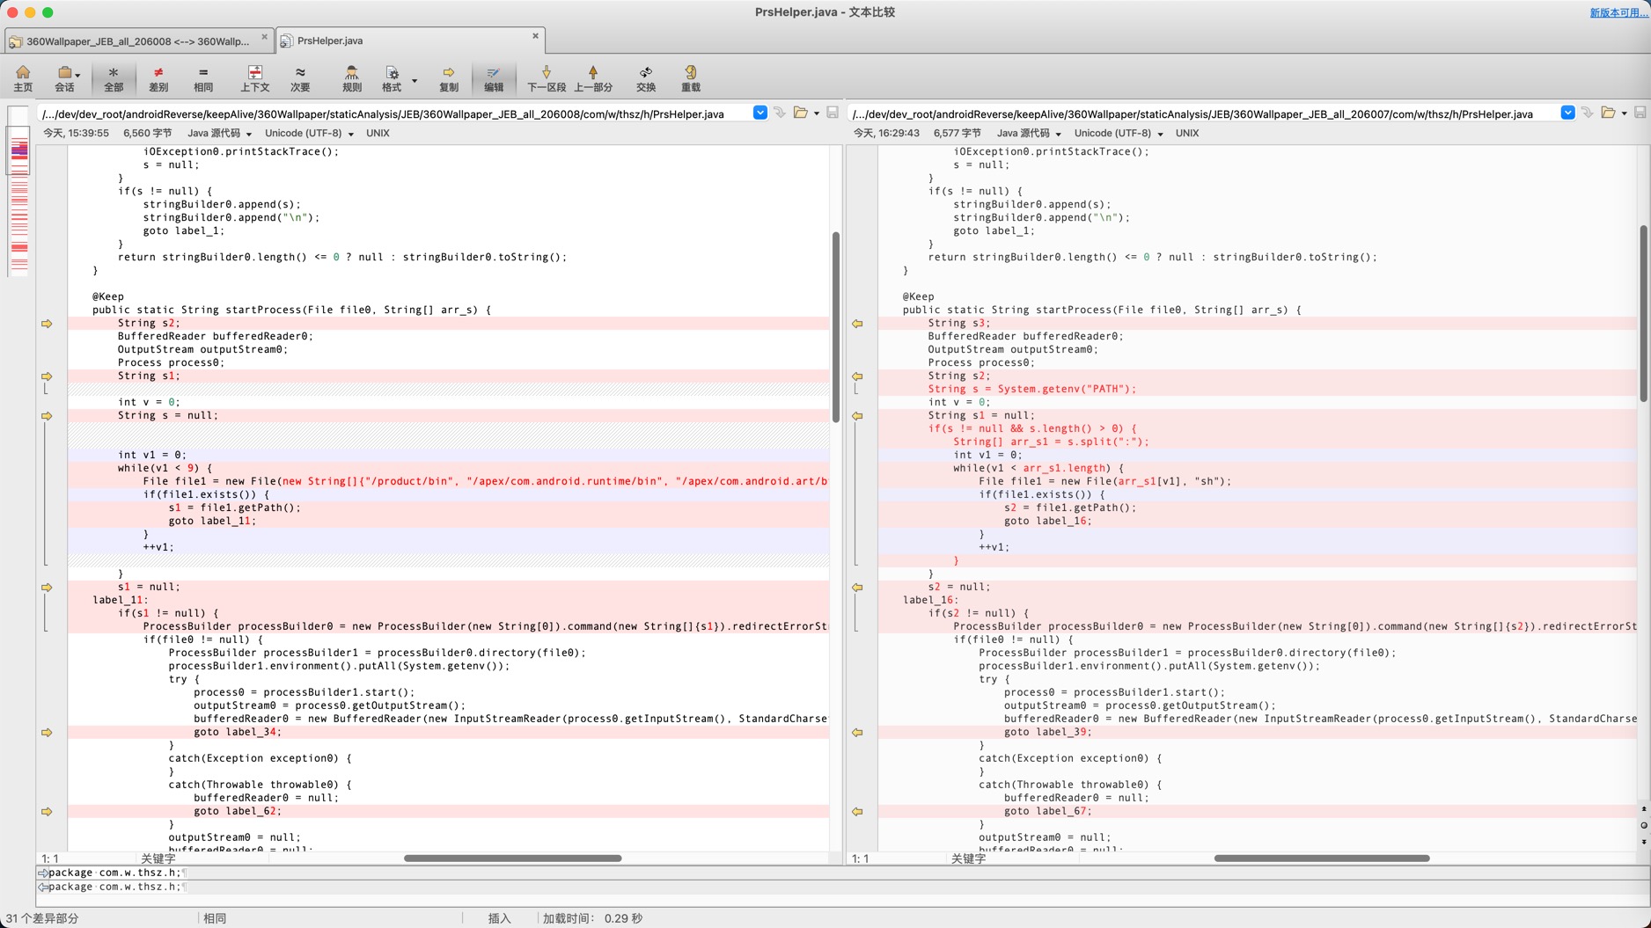Open the 新版本可用 new version link
Image resolution: width=1651 pixels, height=928 pixels.
tap(1619, 12)
